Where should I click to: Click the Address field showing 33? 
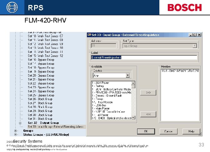coord(104,46)
